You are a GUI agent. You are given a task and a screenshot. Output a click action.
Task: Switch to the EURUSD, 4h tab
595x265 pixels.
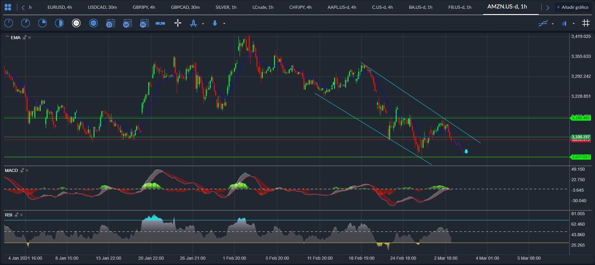pyautogui.click(x=60, y=7)
